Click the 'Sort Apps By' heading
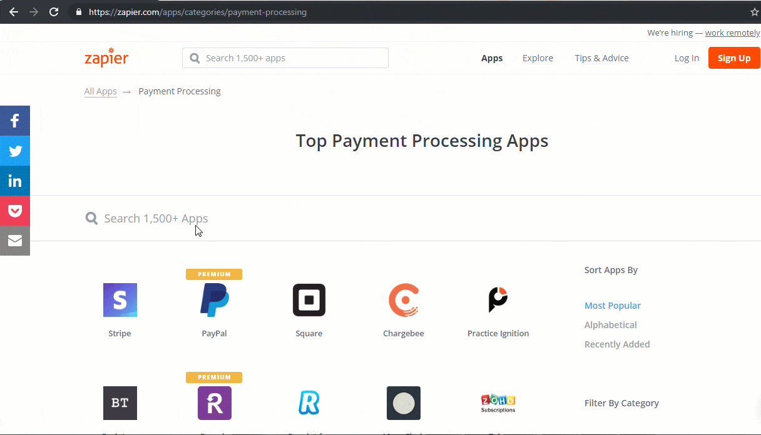 click(x=611, y=270)
